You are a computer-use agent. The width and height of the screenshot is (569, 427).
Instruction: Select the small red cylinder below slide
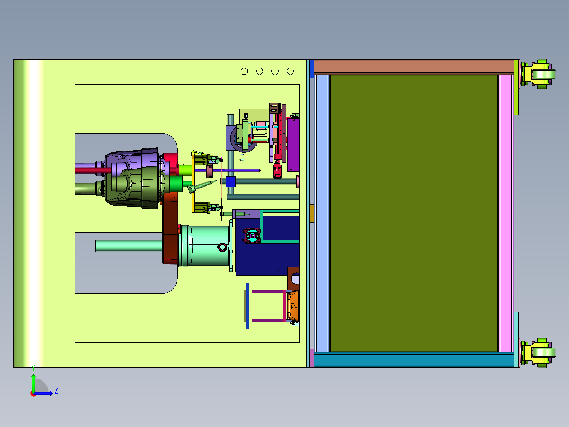click(277, 171)
